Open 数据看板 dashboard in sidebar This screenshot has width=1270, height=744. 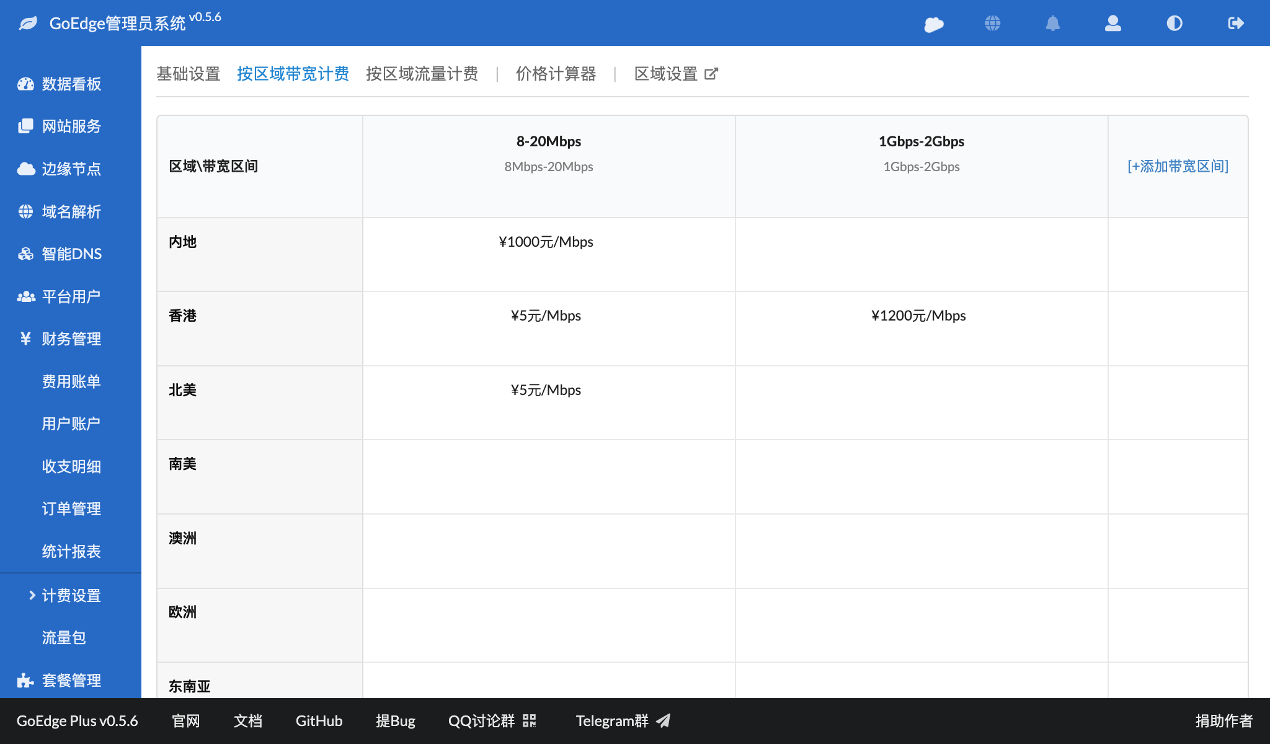click(71, 84)
